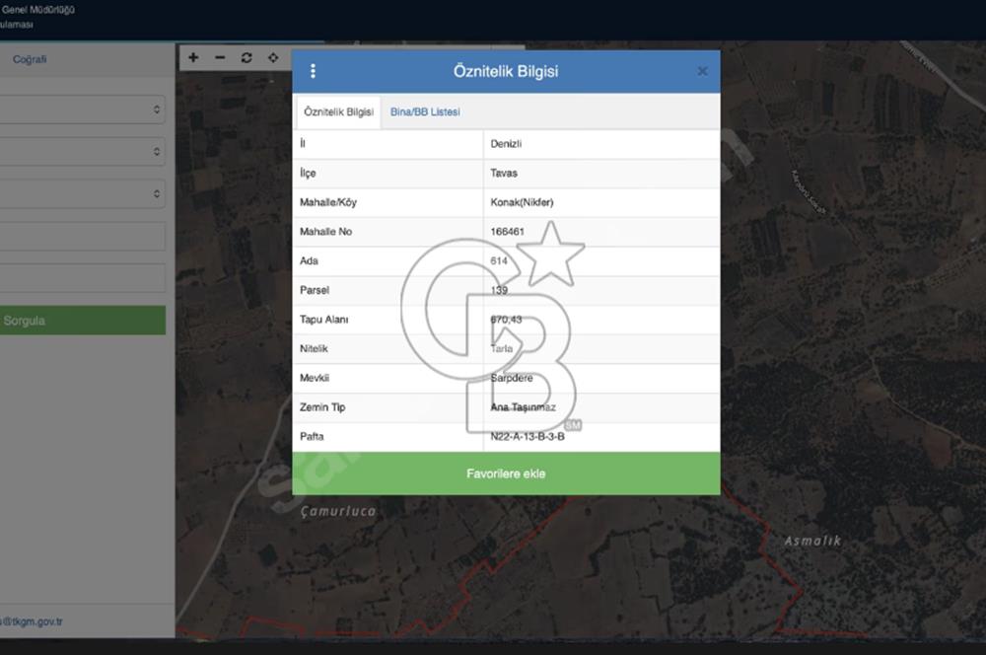This screenshot has height=655, width=986.
Task: Expand the second dropdown in the left panel
Action: click(83, 152)
